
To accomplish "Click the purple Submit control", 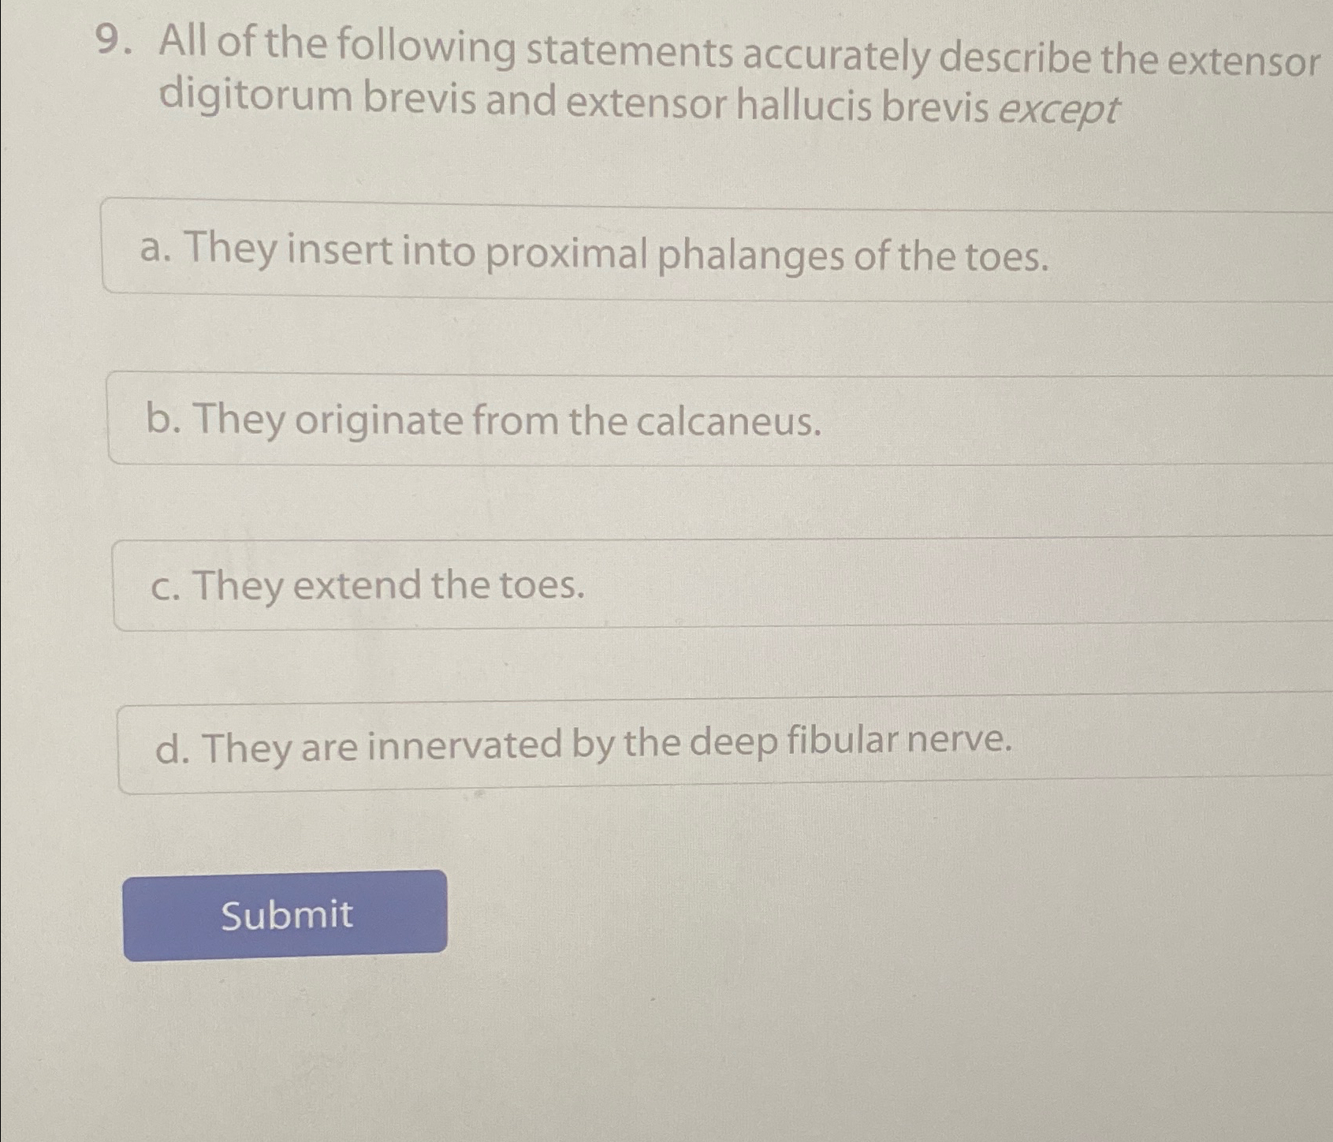I will coord(285,913).
